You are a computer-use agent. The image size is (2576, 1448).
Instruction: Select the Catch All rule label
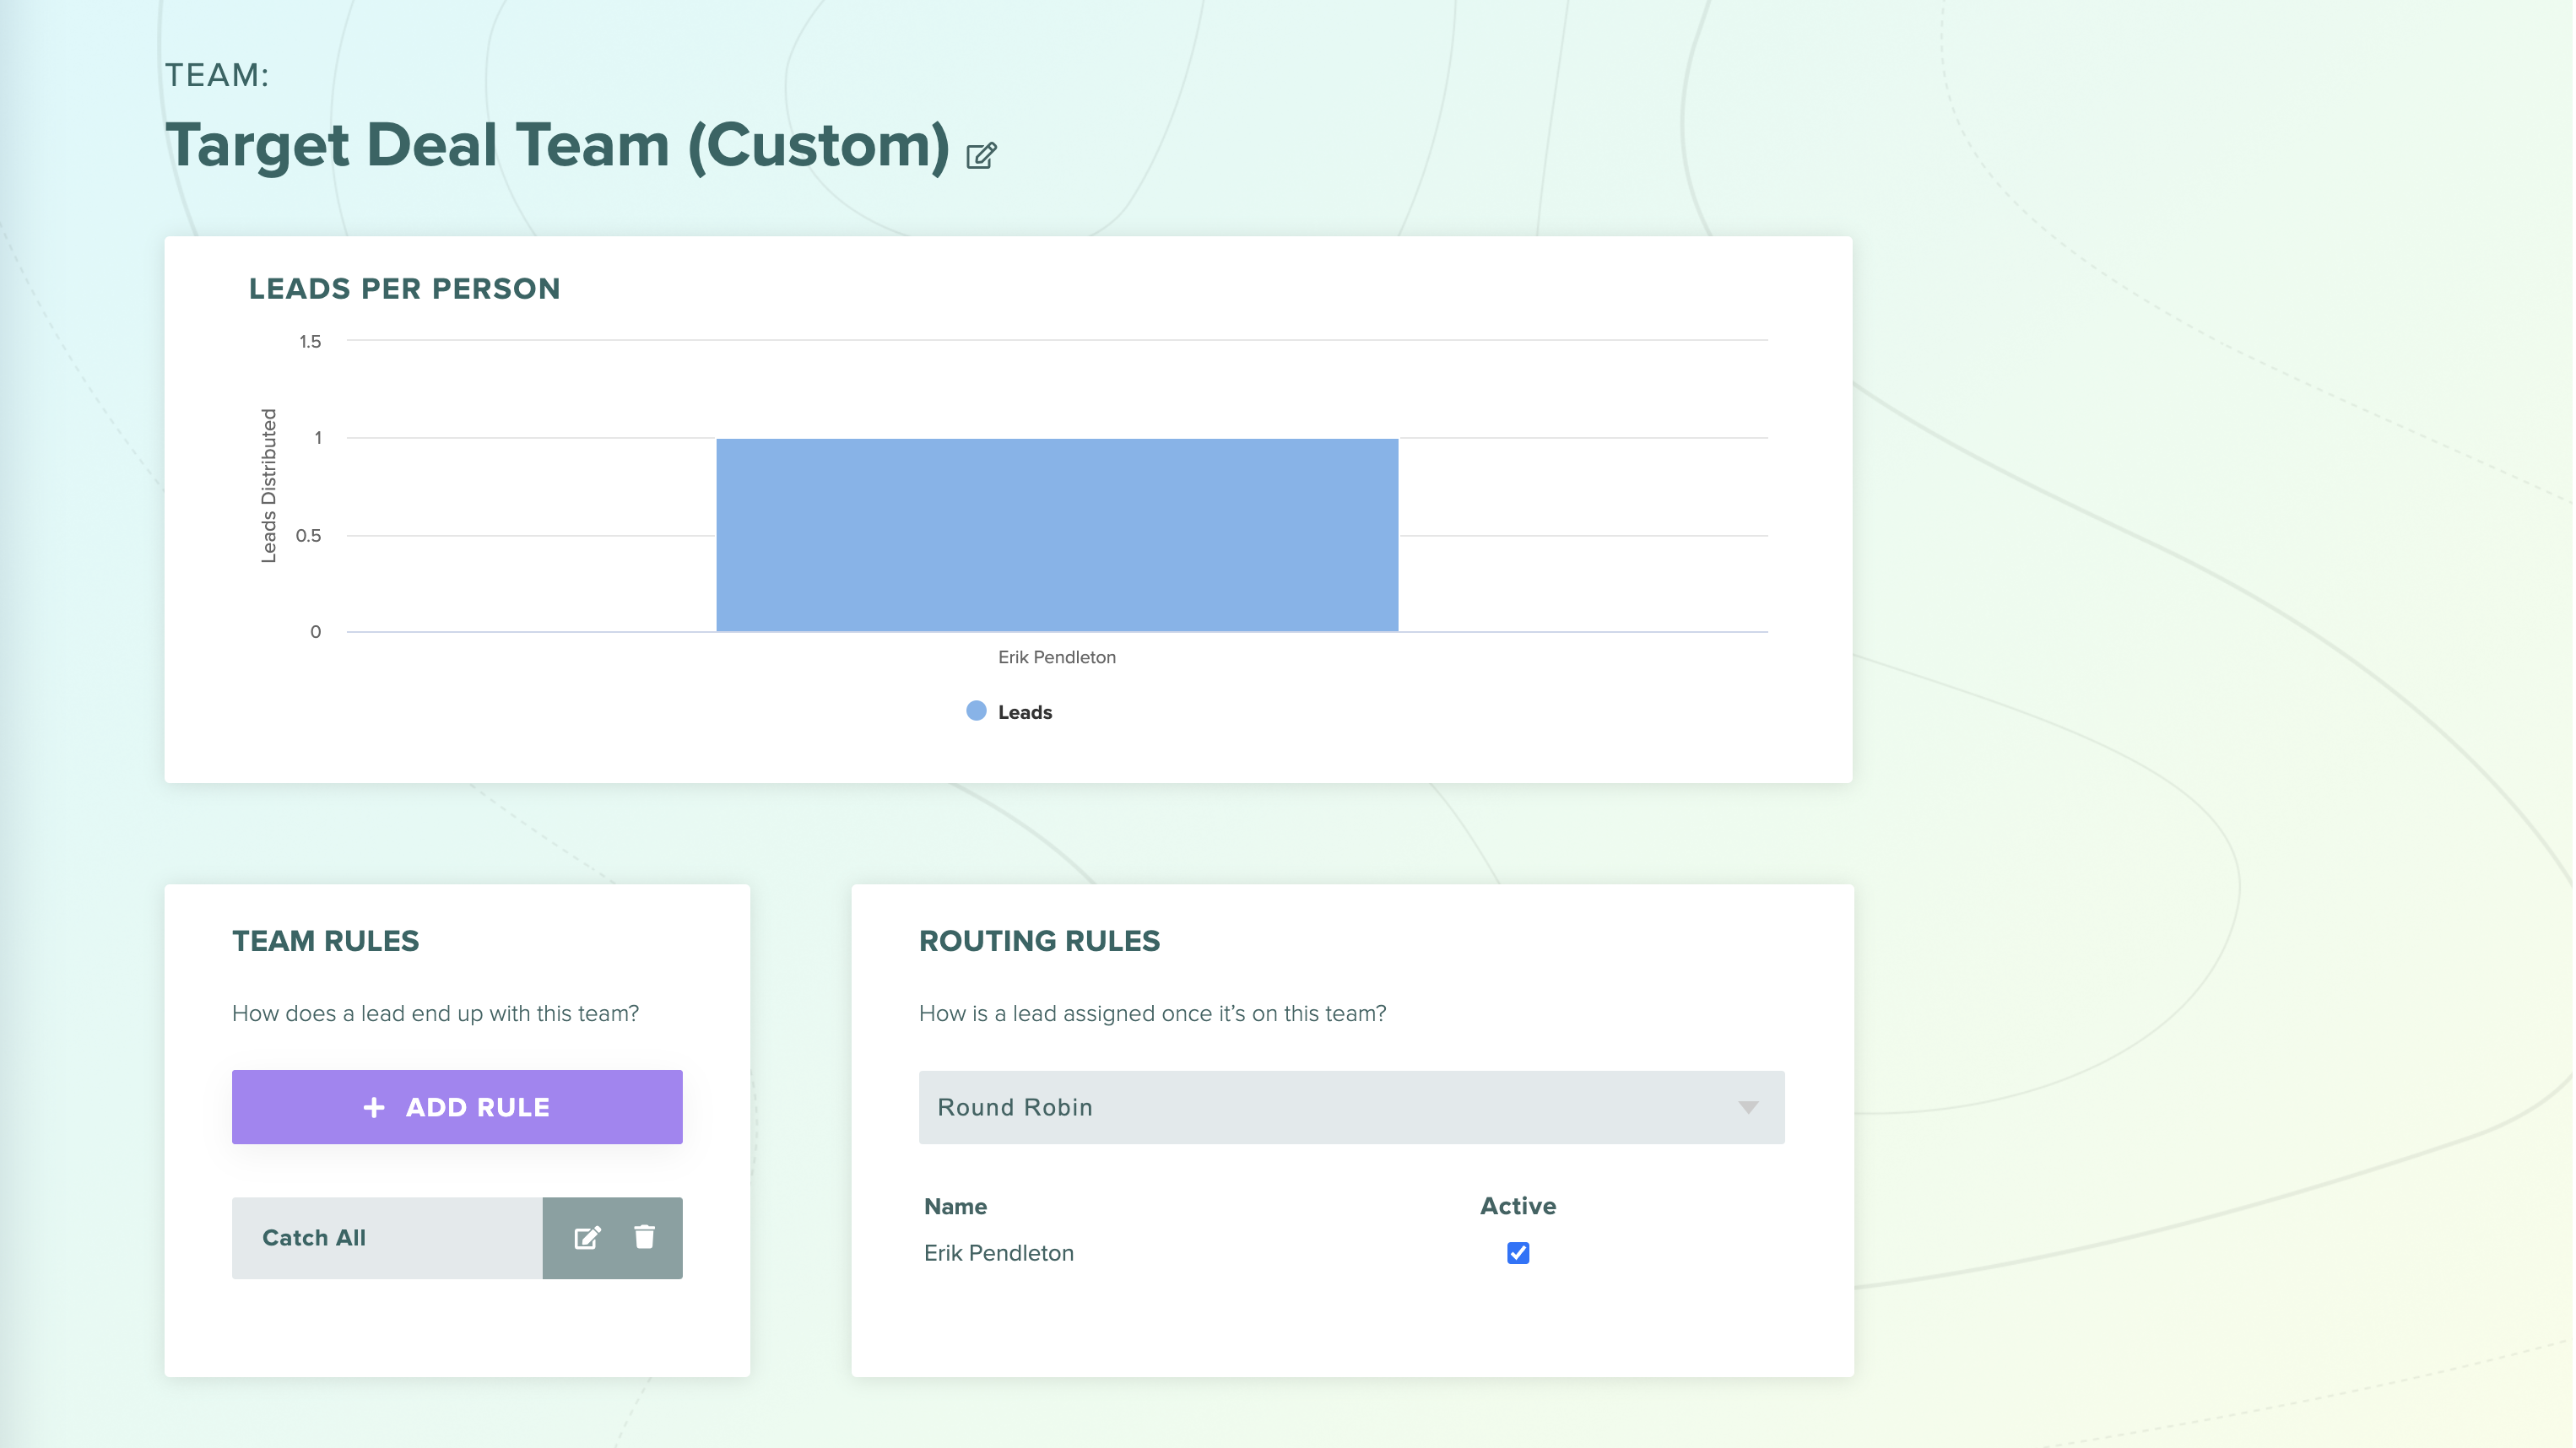[x=314, y=1237]
